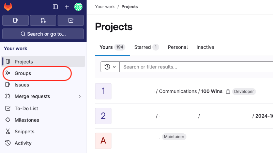The width and height of the screenshot is (273, 153).
Task: Open Groups in the sidebar
Action: click(x=23, y=73)
